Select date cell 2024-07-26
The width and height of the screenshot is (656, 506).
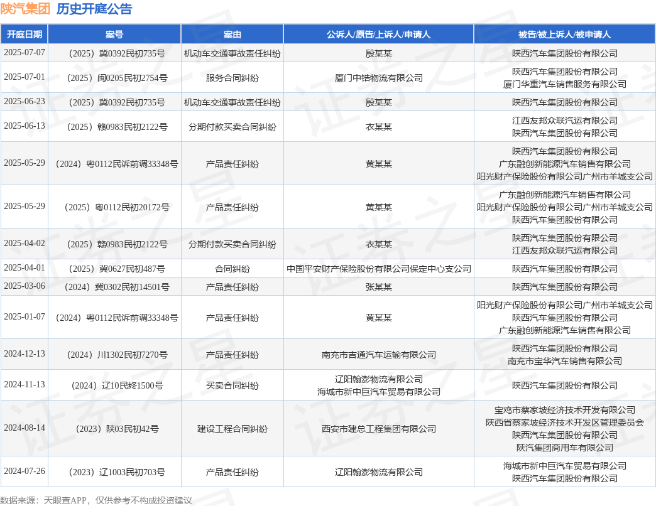[x=25, y=471]
